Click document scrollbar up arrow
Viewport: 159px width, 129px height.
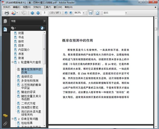tap(156, 18)
